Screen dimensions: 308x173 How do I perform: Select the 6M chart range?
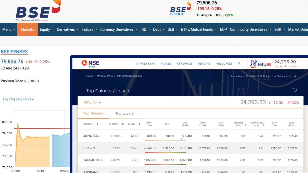25,99
